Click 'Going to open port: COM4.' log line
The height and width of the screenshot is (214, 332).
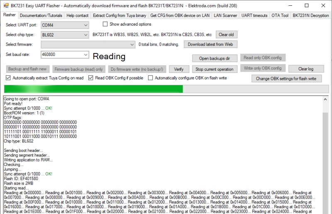(x=27, y=99)
